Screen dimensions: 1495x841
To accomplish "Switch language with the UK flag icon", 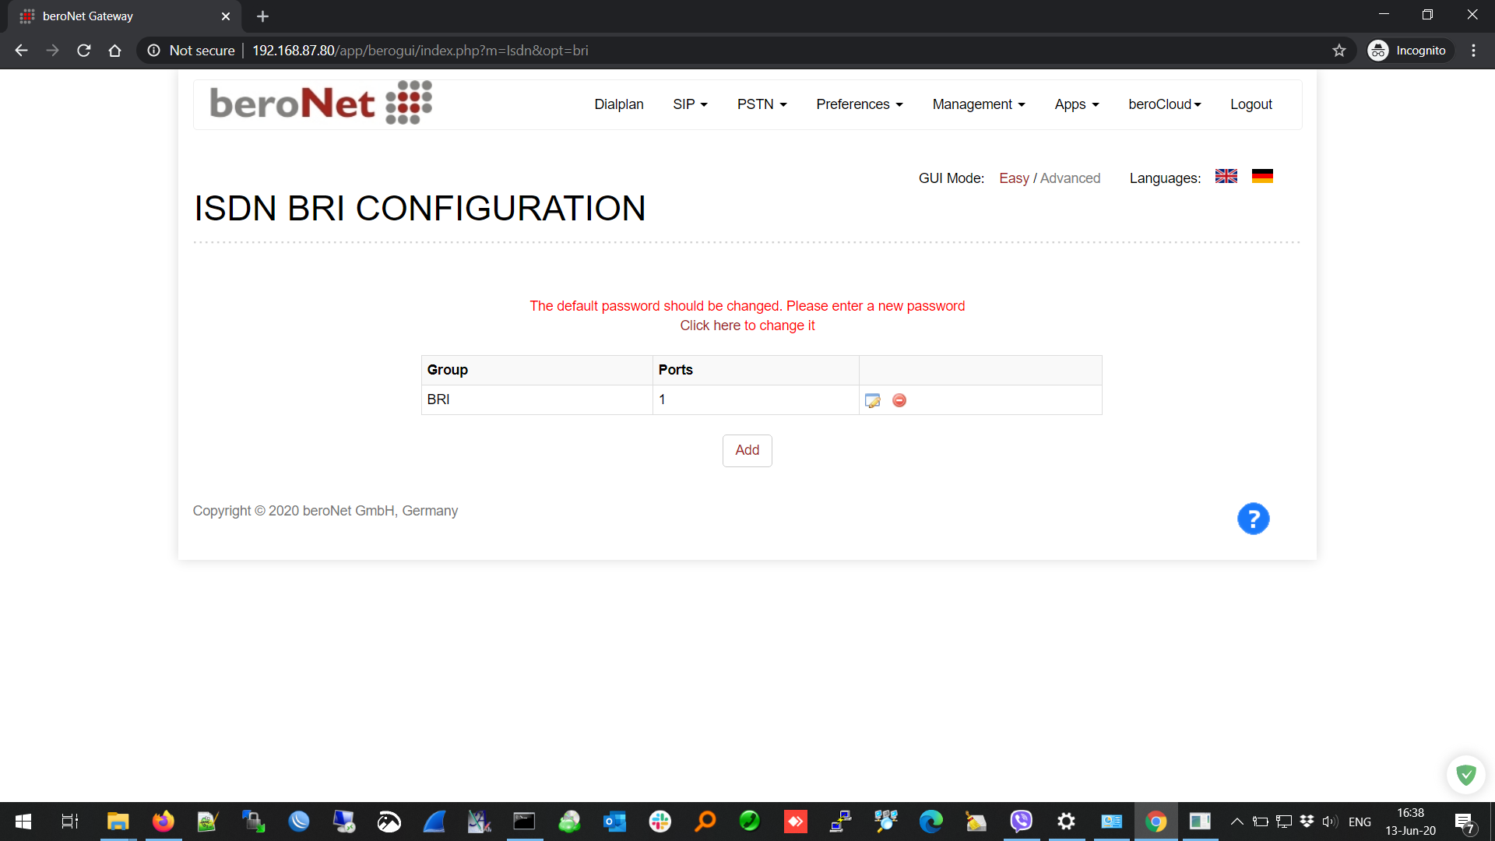I will (x=1226, y=177).
